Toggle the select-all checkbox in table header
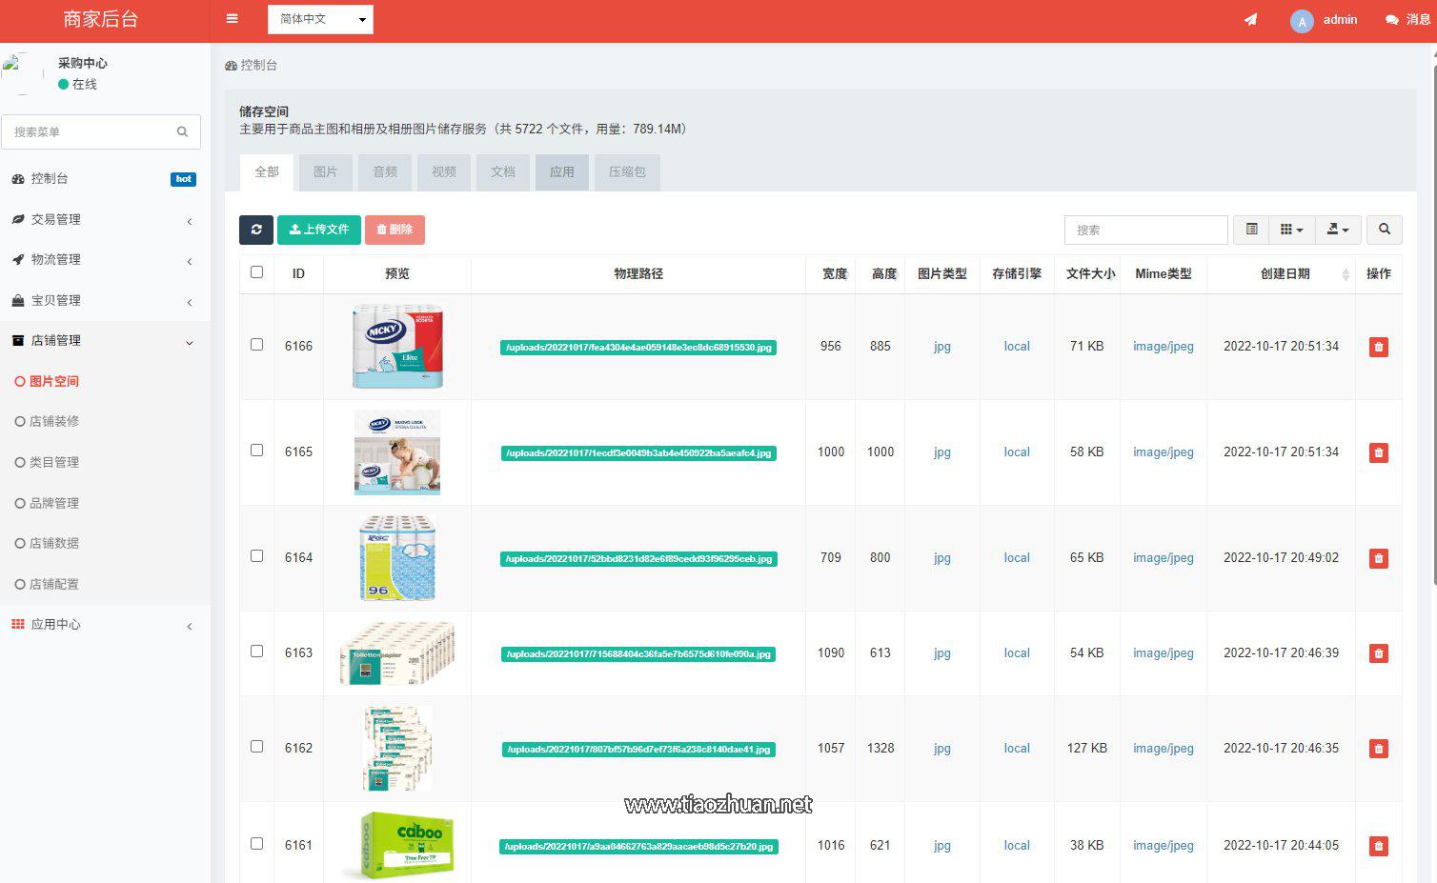 click(256, 271)
